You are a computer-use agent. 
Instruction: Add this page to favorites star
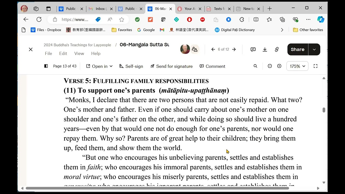[122, 19]
